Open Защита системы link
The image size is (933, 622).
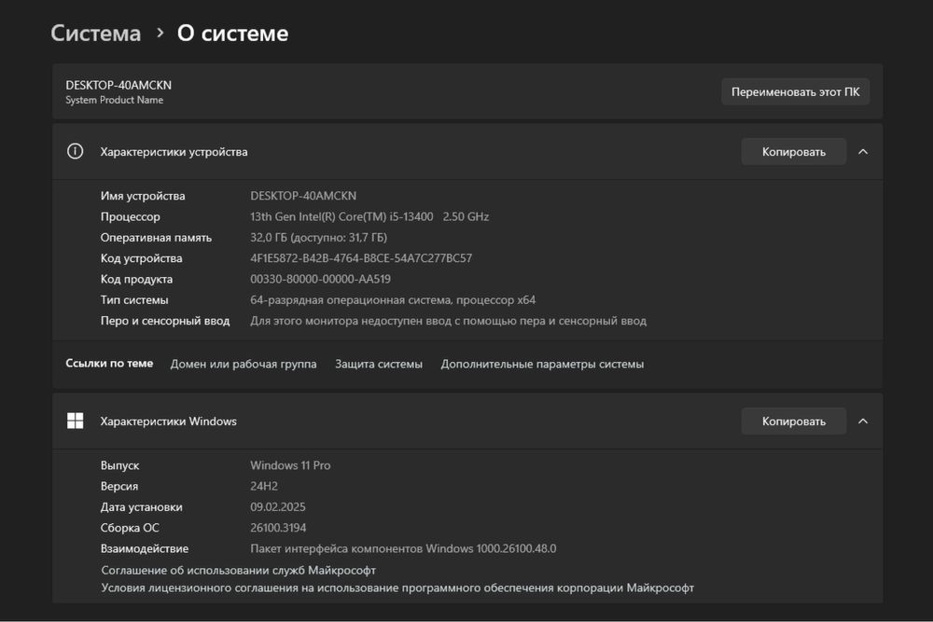(379, 364)
